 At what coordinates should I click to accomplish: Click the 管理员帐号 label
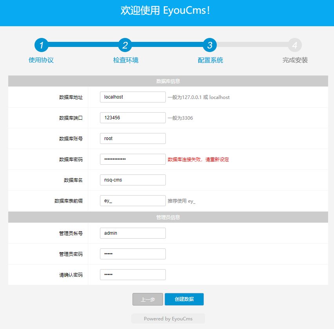pos(71,234)
